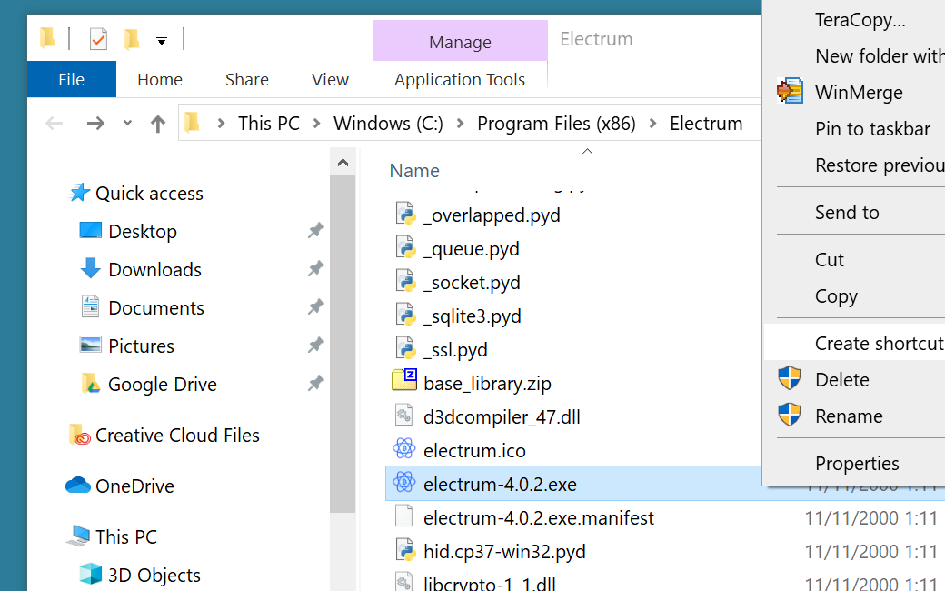Click This PC in the address bar
This screenshot has width=945, height=591.
point(269,124)
